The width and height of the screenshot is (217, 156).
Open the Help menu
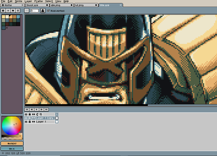[66, 1]
